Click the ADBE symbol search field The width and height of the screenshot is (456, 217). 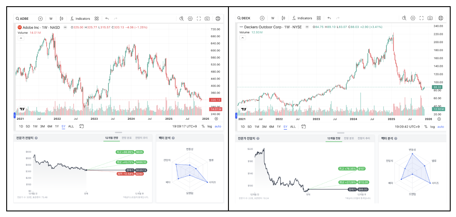[x=24, y=19]
